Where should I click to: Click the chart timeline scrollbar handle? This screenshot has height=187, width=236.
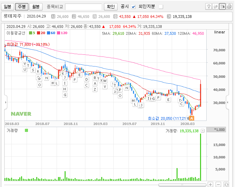pyautogui.click(x=182, y=185)
